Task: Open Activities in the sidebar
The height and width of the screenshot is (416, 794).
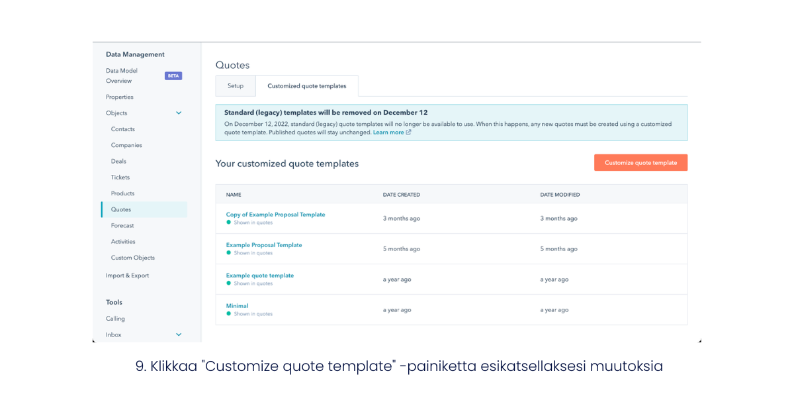Action: [123, 242]
